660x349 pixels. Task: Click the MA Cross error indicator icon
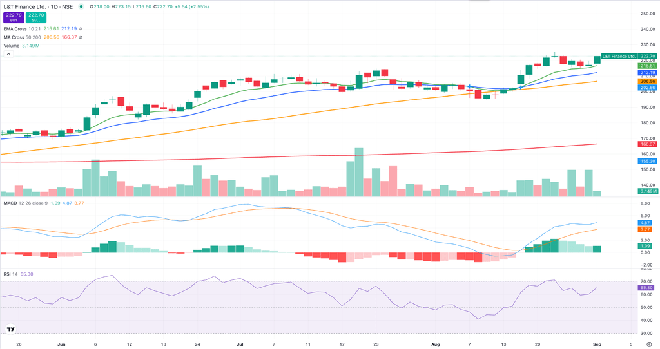coord(81,37)
